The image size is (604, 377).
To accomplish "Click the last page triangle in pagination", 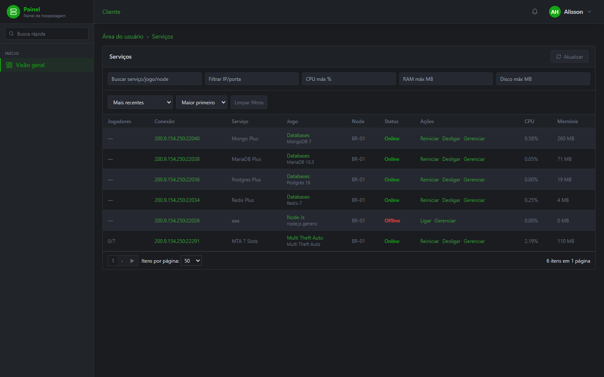I will click(132, 261).
